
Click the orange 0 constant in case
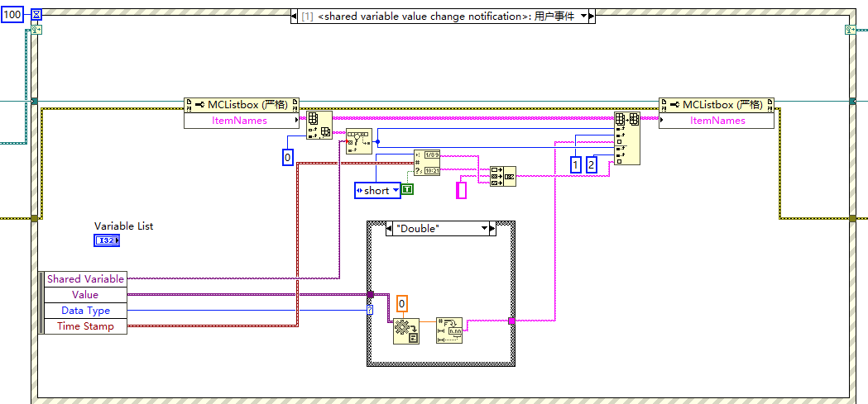[402, 303]
